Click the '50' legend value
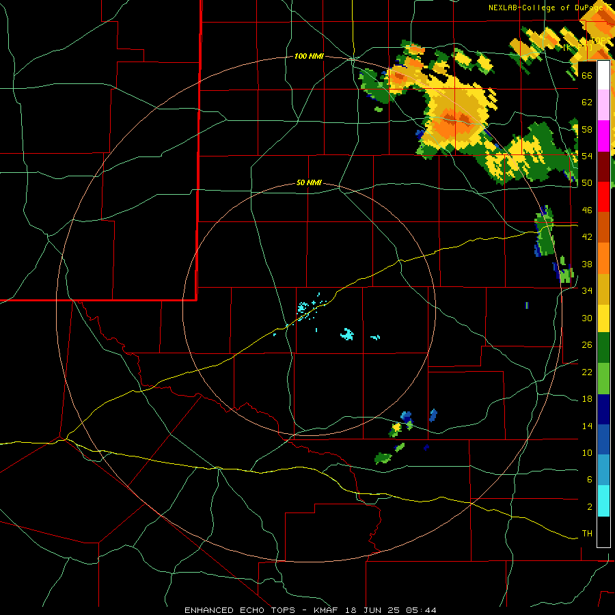The width and height of the screenshot is (615, 615). coord(587,183)
